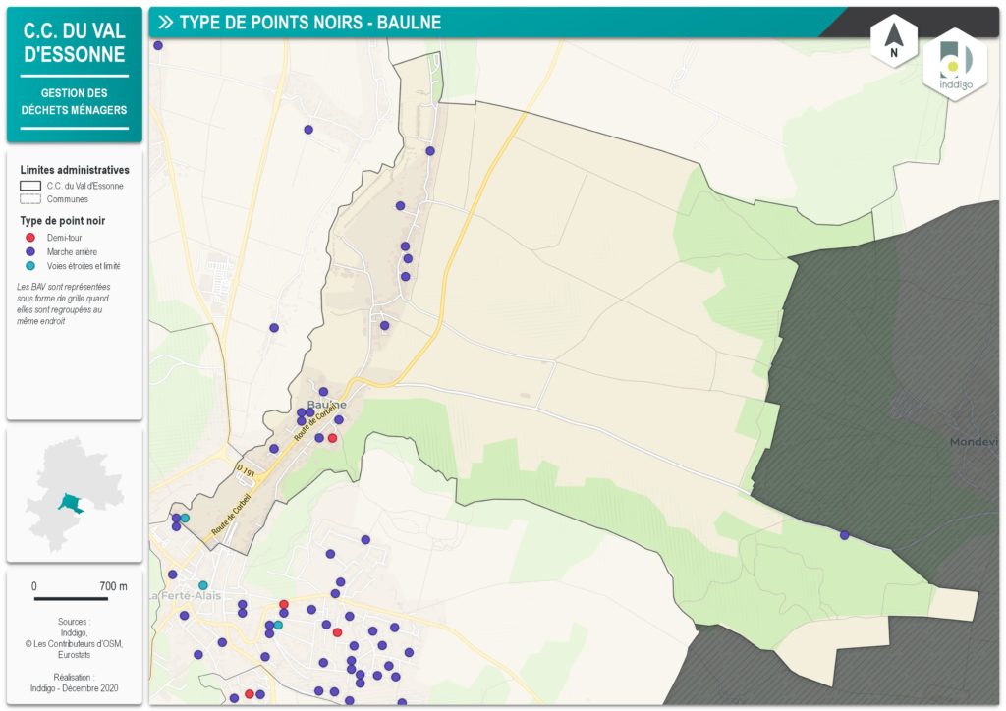Click the title 'Type de points noirs - Baulne'
This screenshot has width=1006, height=711.
click(x=309, y=22)
